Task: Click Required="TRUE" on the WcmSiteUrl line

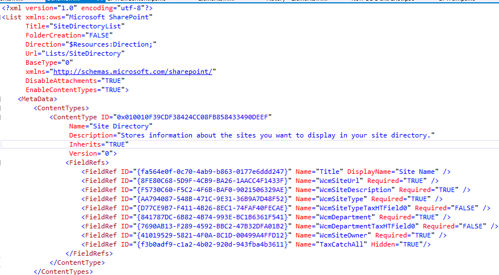Action: pyautogui.click(x=397, y=181)
